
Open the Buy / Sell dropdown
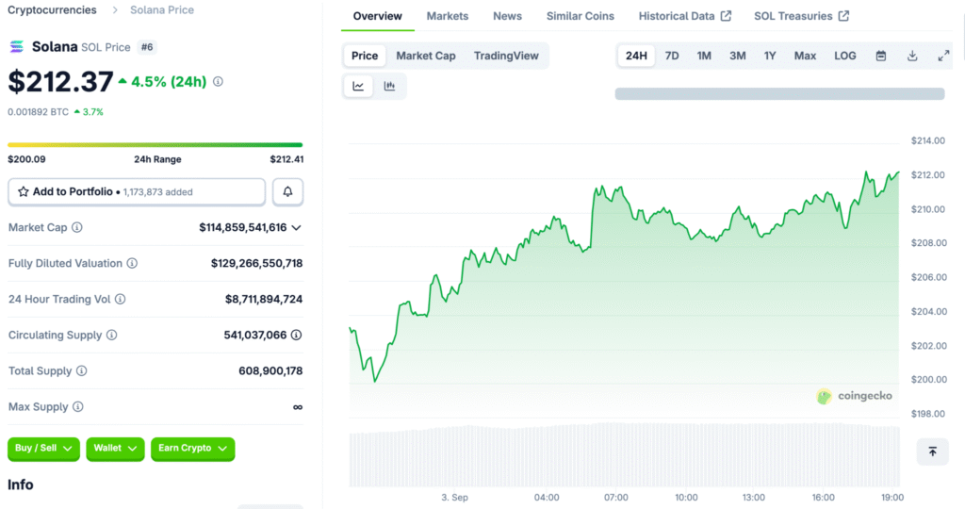43,449
